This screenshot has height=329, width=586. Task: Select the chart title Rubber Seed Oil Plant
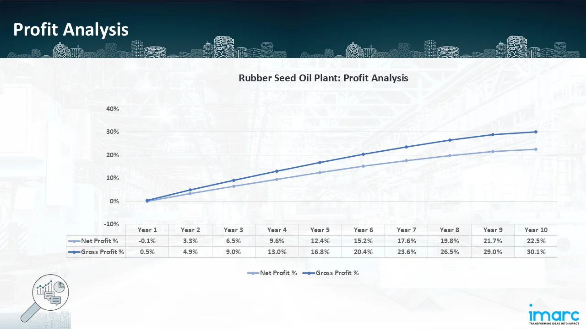click(x=323, y=78)
